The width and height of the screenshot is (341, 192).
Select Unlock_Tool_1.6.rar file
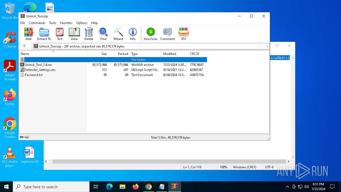point(113,65)
